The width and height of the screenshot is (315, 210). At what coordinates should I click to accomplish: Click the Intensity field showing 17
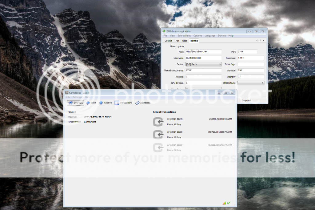251,77
